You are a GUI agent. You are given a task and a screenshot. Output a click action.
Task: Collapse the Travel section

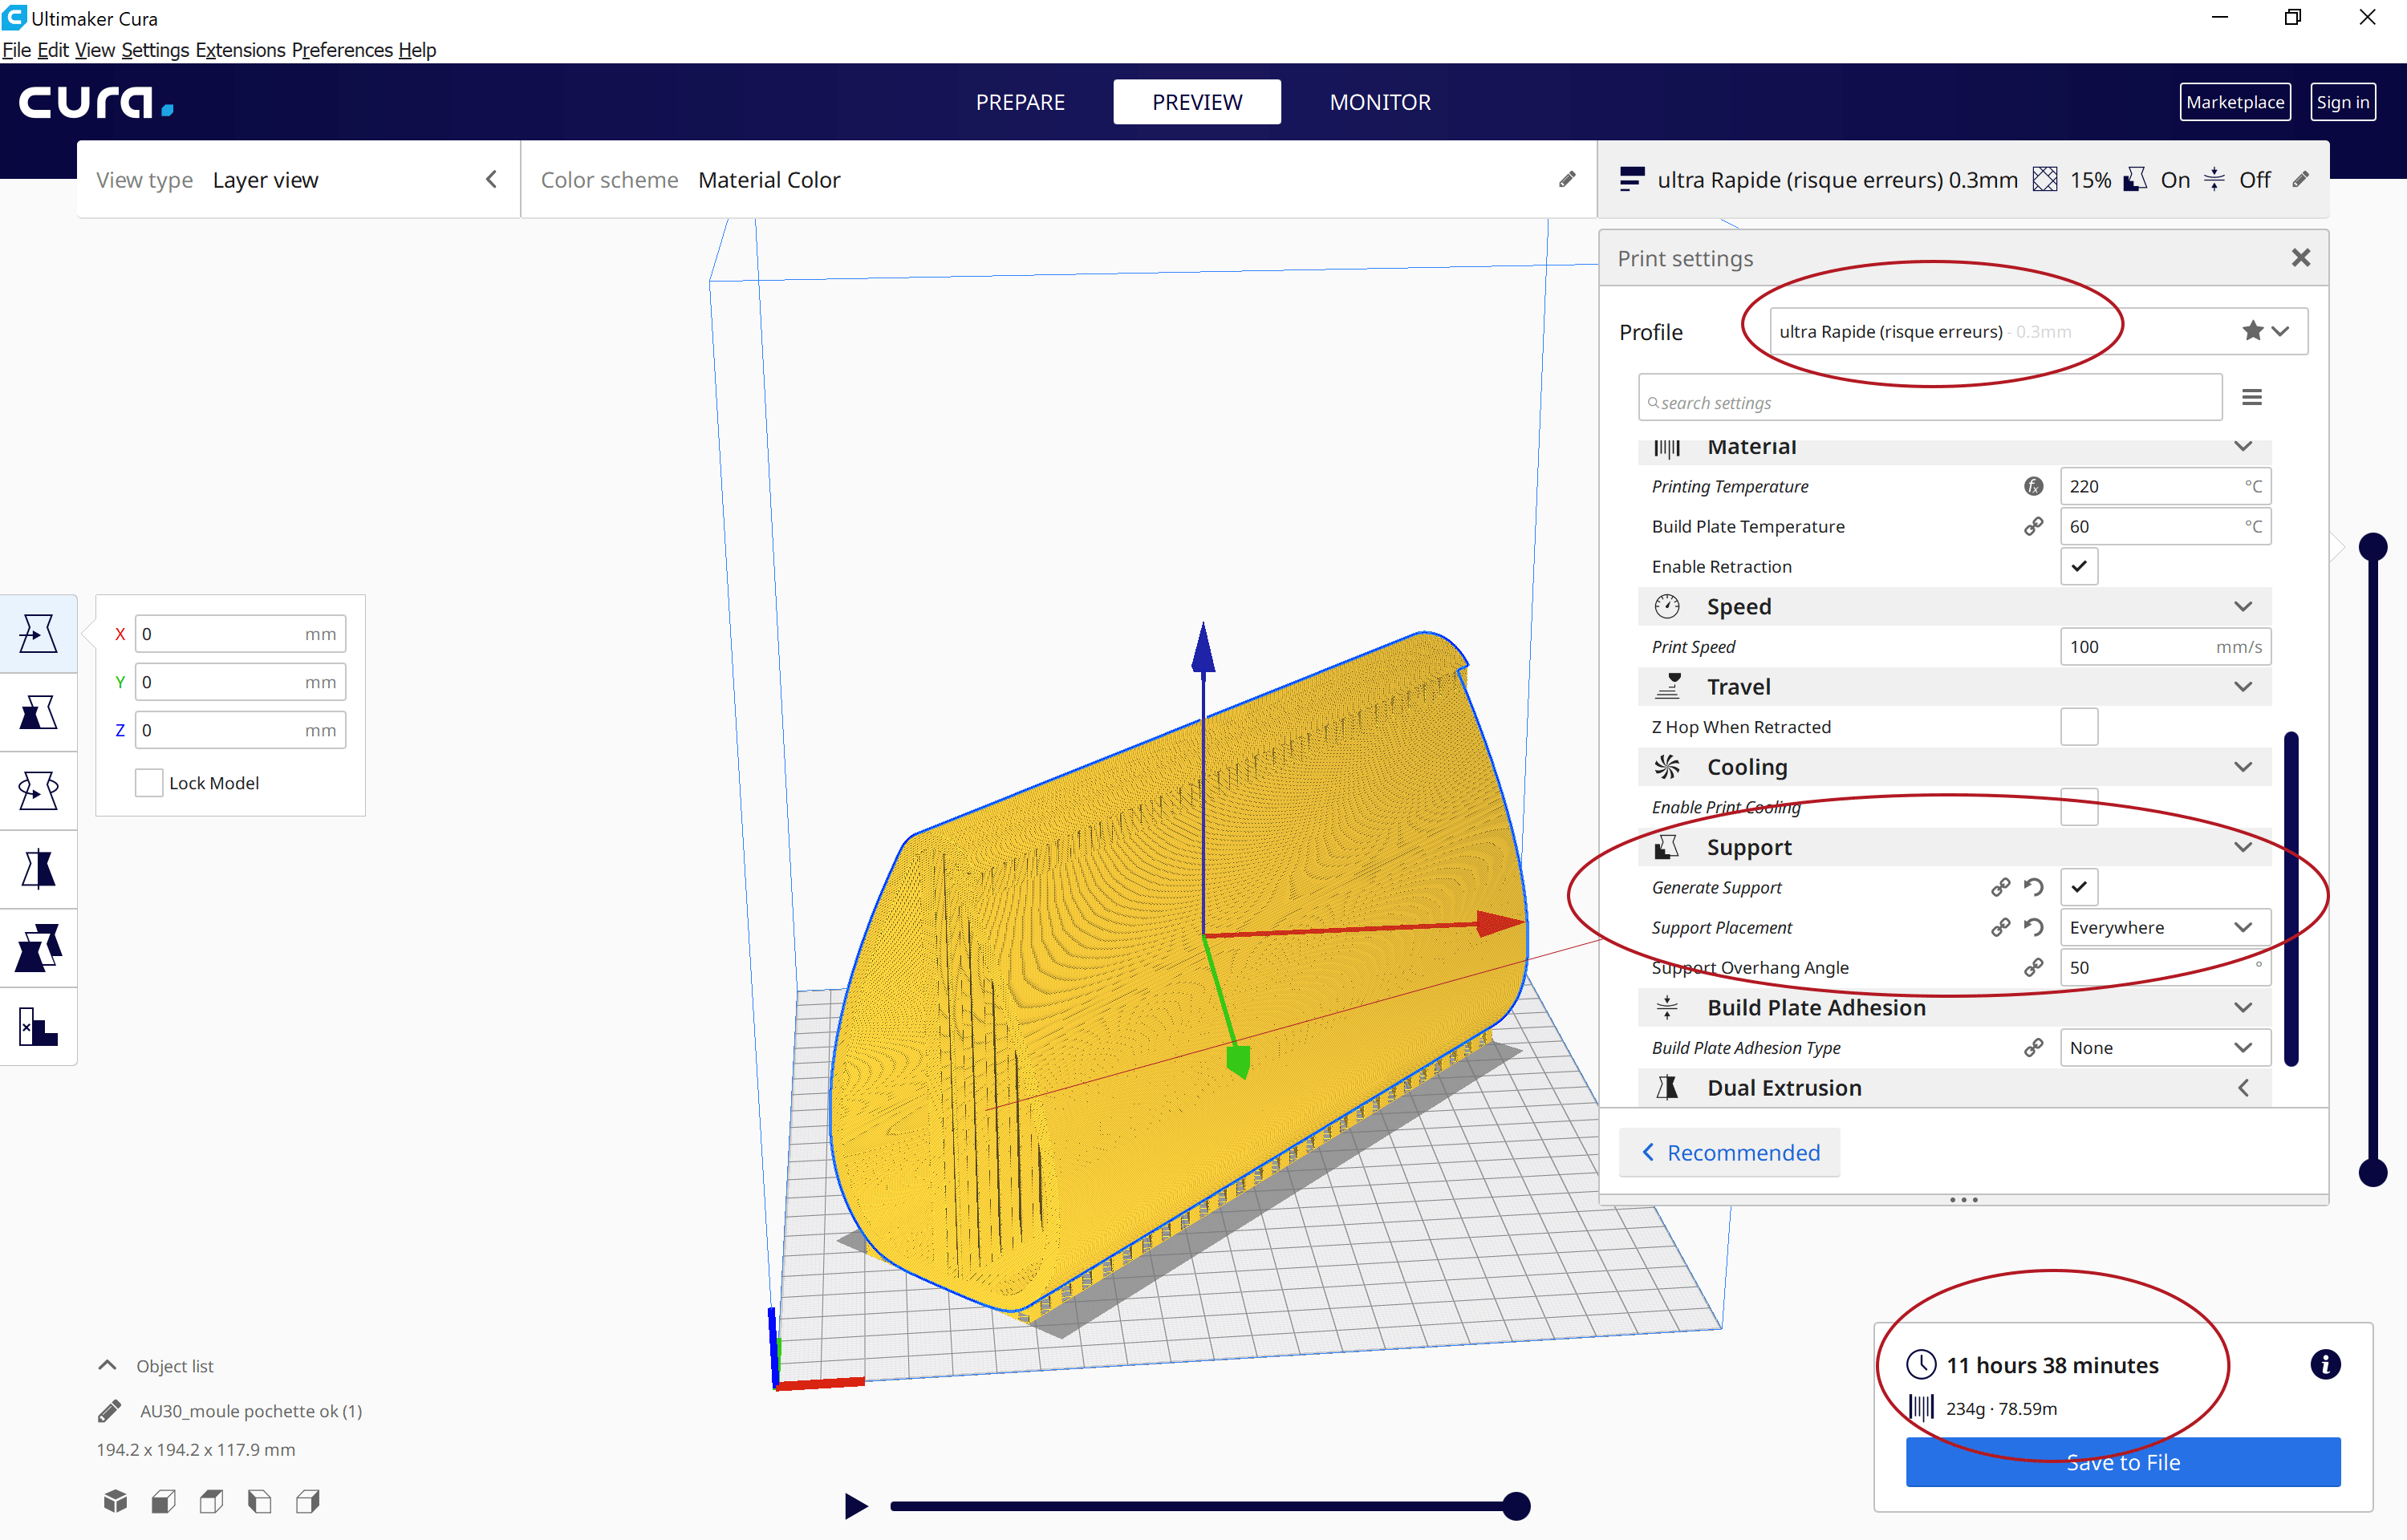[1954, 686]
